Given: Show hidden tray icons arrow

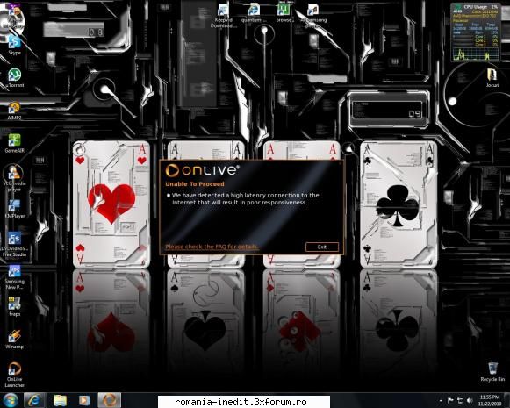Looking at the screenshot, I should pos(441,401).
